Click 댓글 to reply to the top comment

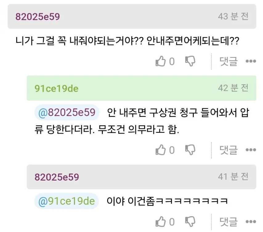point(228,62)
